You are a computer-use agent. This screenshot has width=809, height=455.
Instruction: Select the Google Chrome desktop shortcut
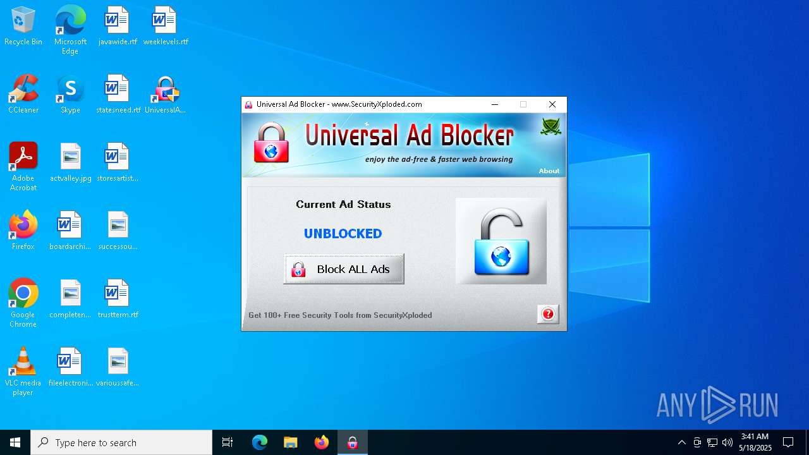tap(23, 303)
